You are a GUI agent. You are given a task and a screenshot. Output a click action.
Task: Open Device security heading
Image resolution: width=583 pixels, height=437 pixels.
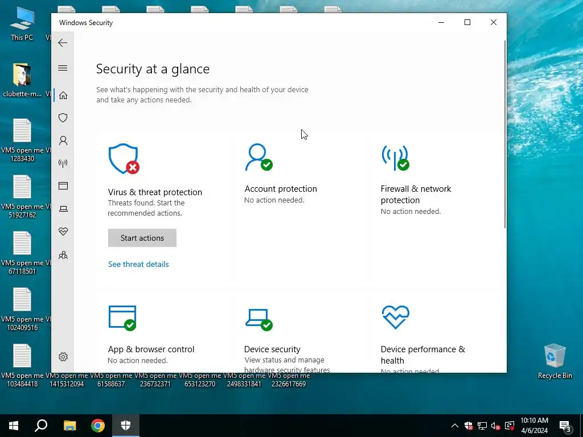point(272,349)
